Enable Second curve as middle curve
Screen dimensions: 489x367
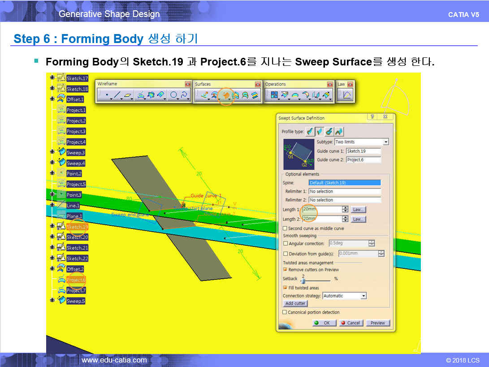pos(285,229)
